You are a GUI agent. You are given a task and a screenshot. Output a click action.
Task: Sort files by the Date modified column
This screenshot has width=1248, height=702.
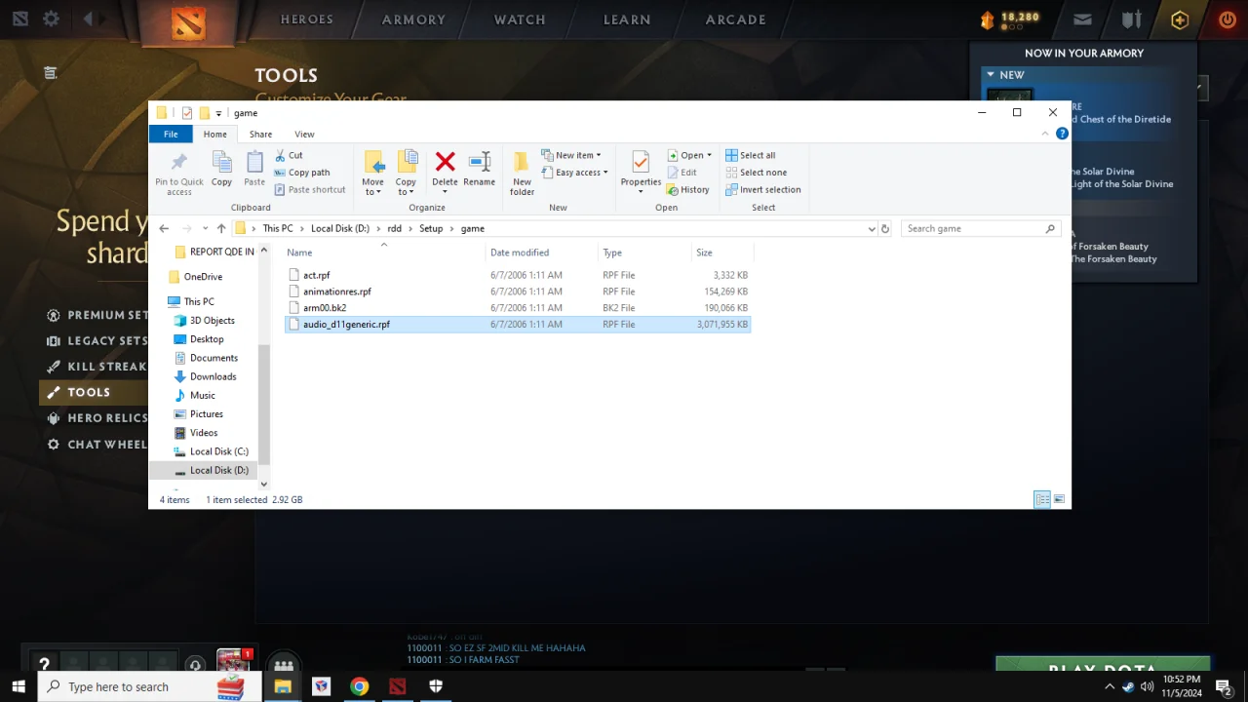click(x=540, y=253)
